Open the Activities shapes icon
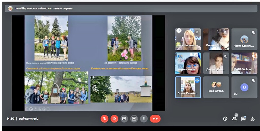 click(252, 119)
